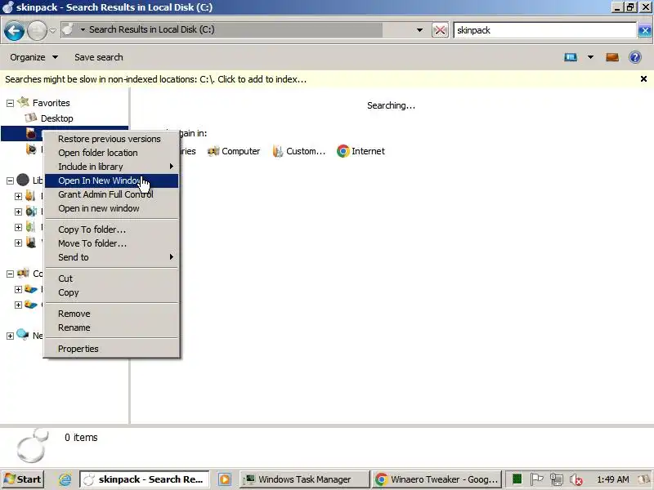654x490 pixels.
Task: Click the media player taskbar icon
Action: coord(224,479)
